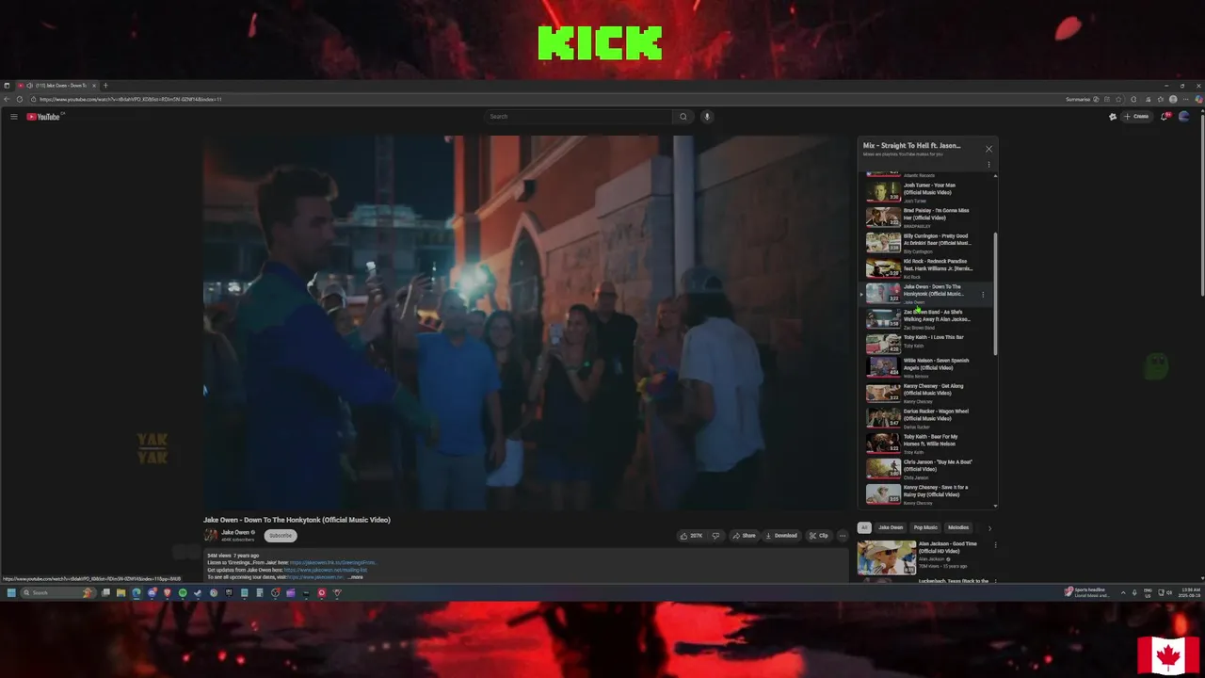1205x678 pixels.
Task: Select Chris Janson - Buy Me A Boat
Action: pyautogui.click(x=927, y=469)
